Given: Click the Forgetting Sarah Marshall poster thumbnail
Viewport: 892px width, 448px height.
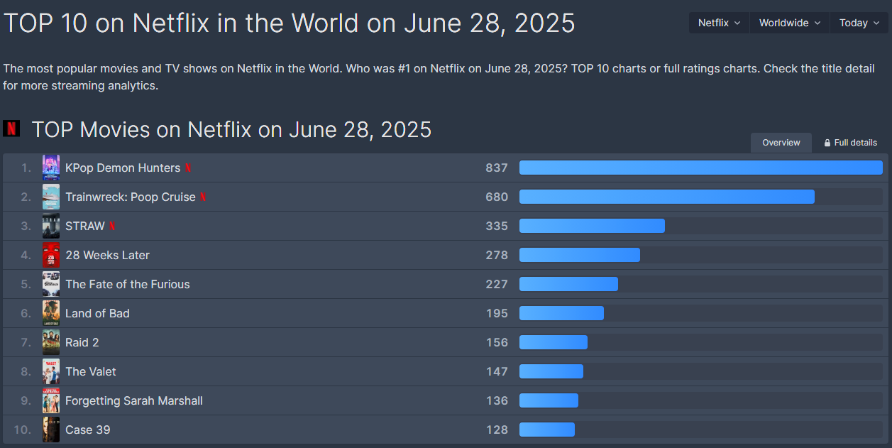Looking at the screenshot, I should (51, 400).
